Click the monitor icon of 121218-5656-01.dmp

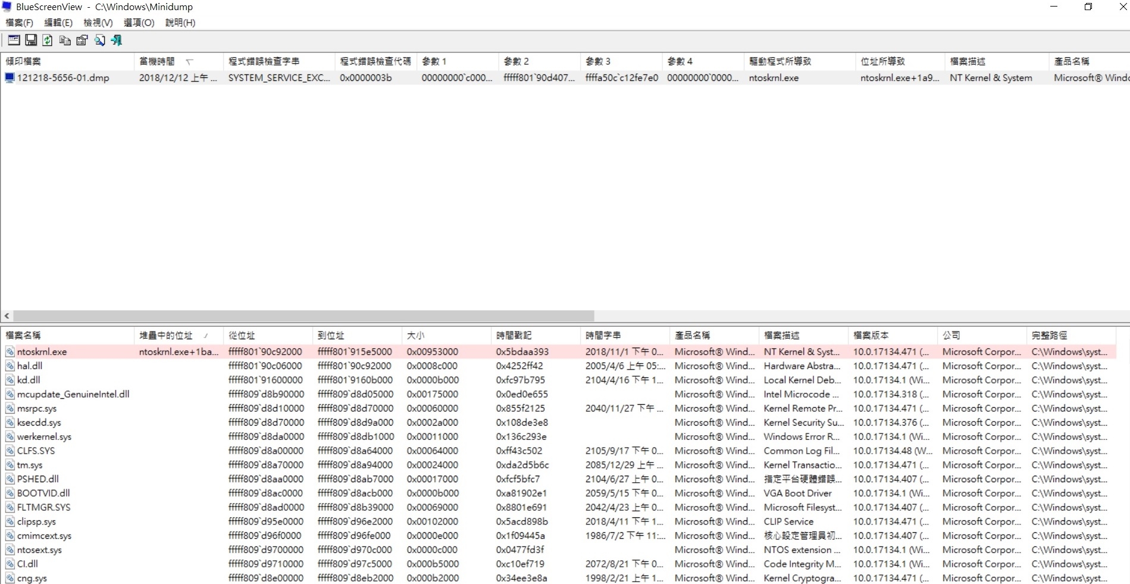point(10,77)
